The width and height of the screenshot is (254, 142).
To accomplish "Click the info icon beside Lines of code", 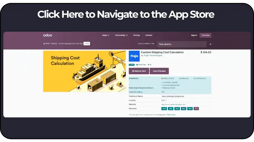I will [x=142, y=92].
